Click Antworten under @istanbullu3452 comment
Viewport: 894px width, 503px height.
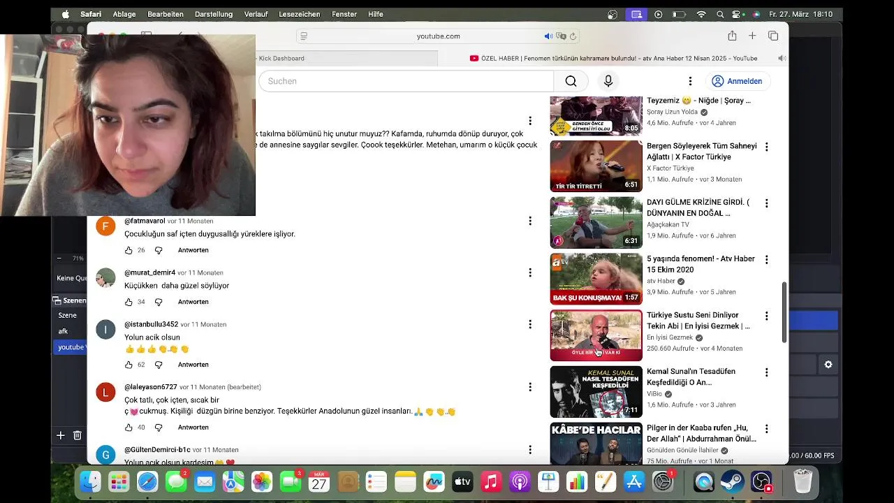(193, 365)
